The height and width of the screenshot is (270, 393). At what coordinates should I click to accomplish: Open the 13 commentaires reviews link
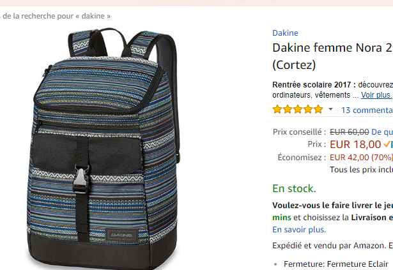pyautogui.click(x=367, y=110)
